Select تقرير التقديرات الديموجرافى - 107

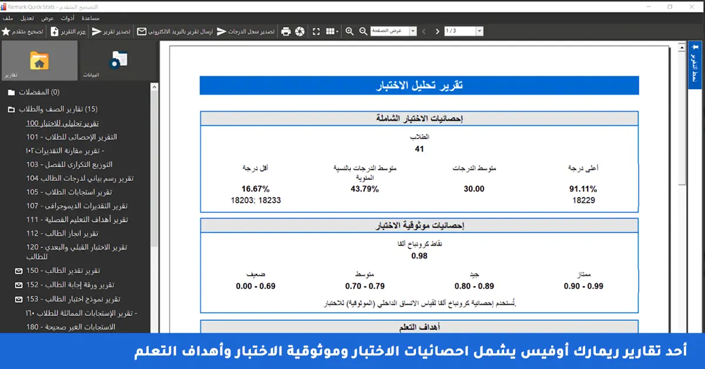[77, 206]
